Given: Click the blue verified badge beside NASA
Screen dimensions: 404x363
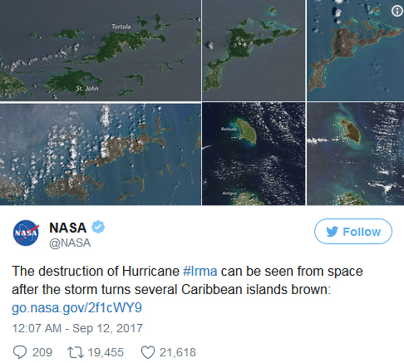Looking at the screenshot, I should (x=98, y=227).
